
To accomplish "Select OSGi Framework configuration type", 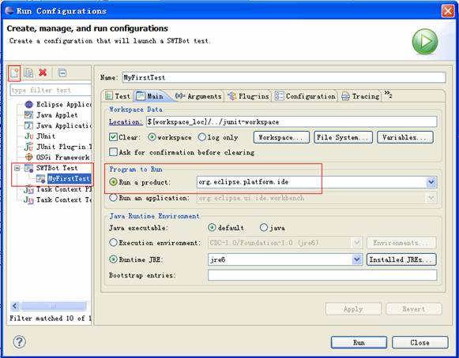I will click(x=62, y=157).
